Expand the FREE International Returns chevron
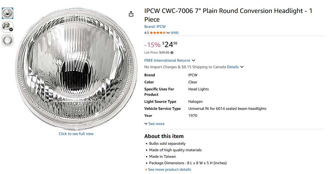The height and width of the screenshot is (174, 330). point(194,60)
